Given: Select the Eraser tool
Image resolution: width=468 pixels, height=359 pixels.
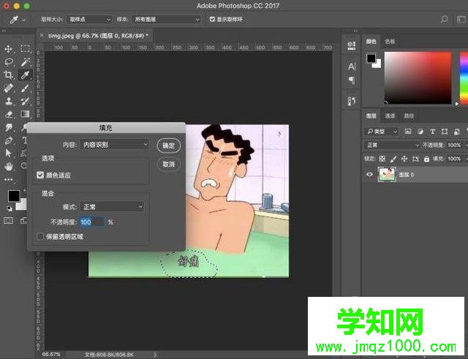Looking at the screenshot, I should pyautogui.click(x=8, y=114).
